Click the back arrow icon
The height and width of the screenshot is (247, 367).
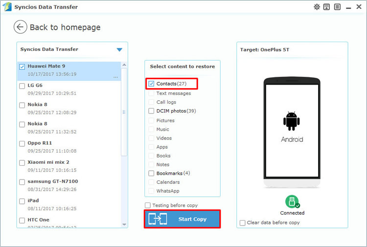coord(20,27)
